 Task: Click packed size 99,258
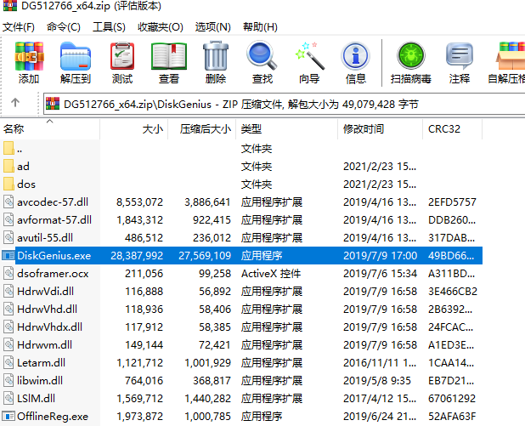(215, 274)
